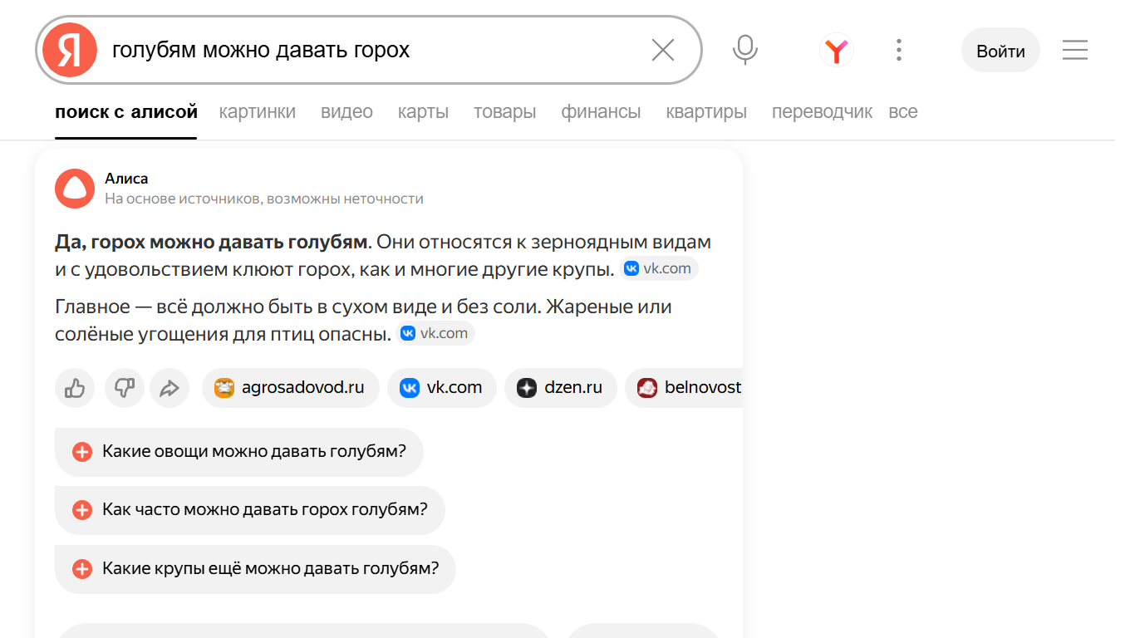Open the "все" services tab
This screenshot has width=1135, height=638.
(903, 112)
